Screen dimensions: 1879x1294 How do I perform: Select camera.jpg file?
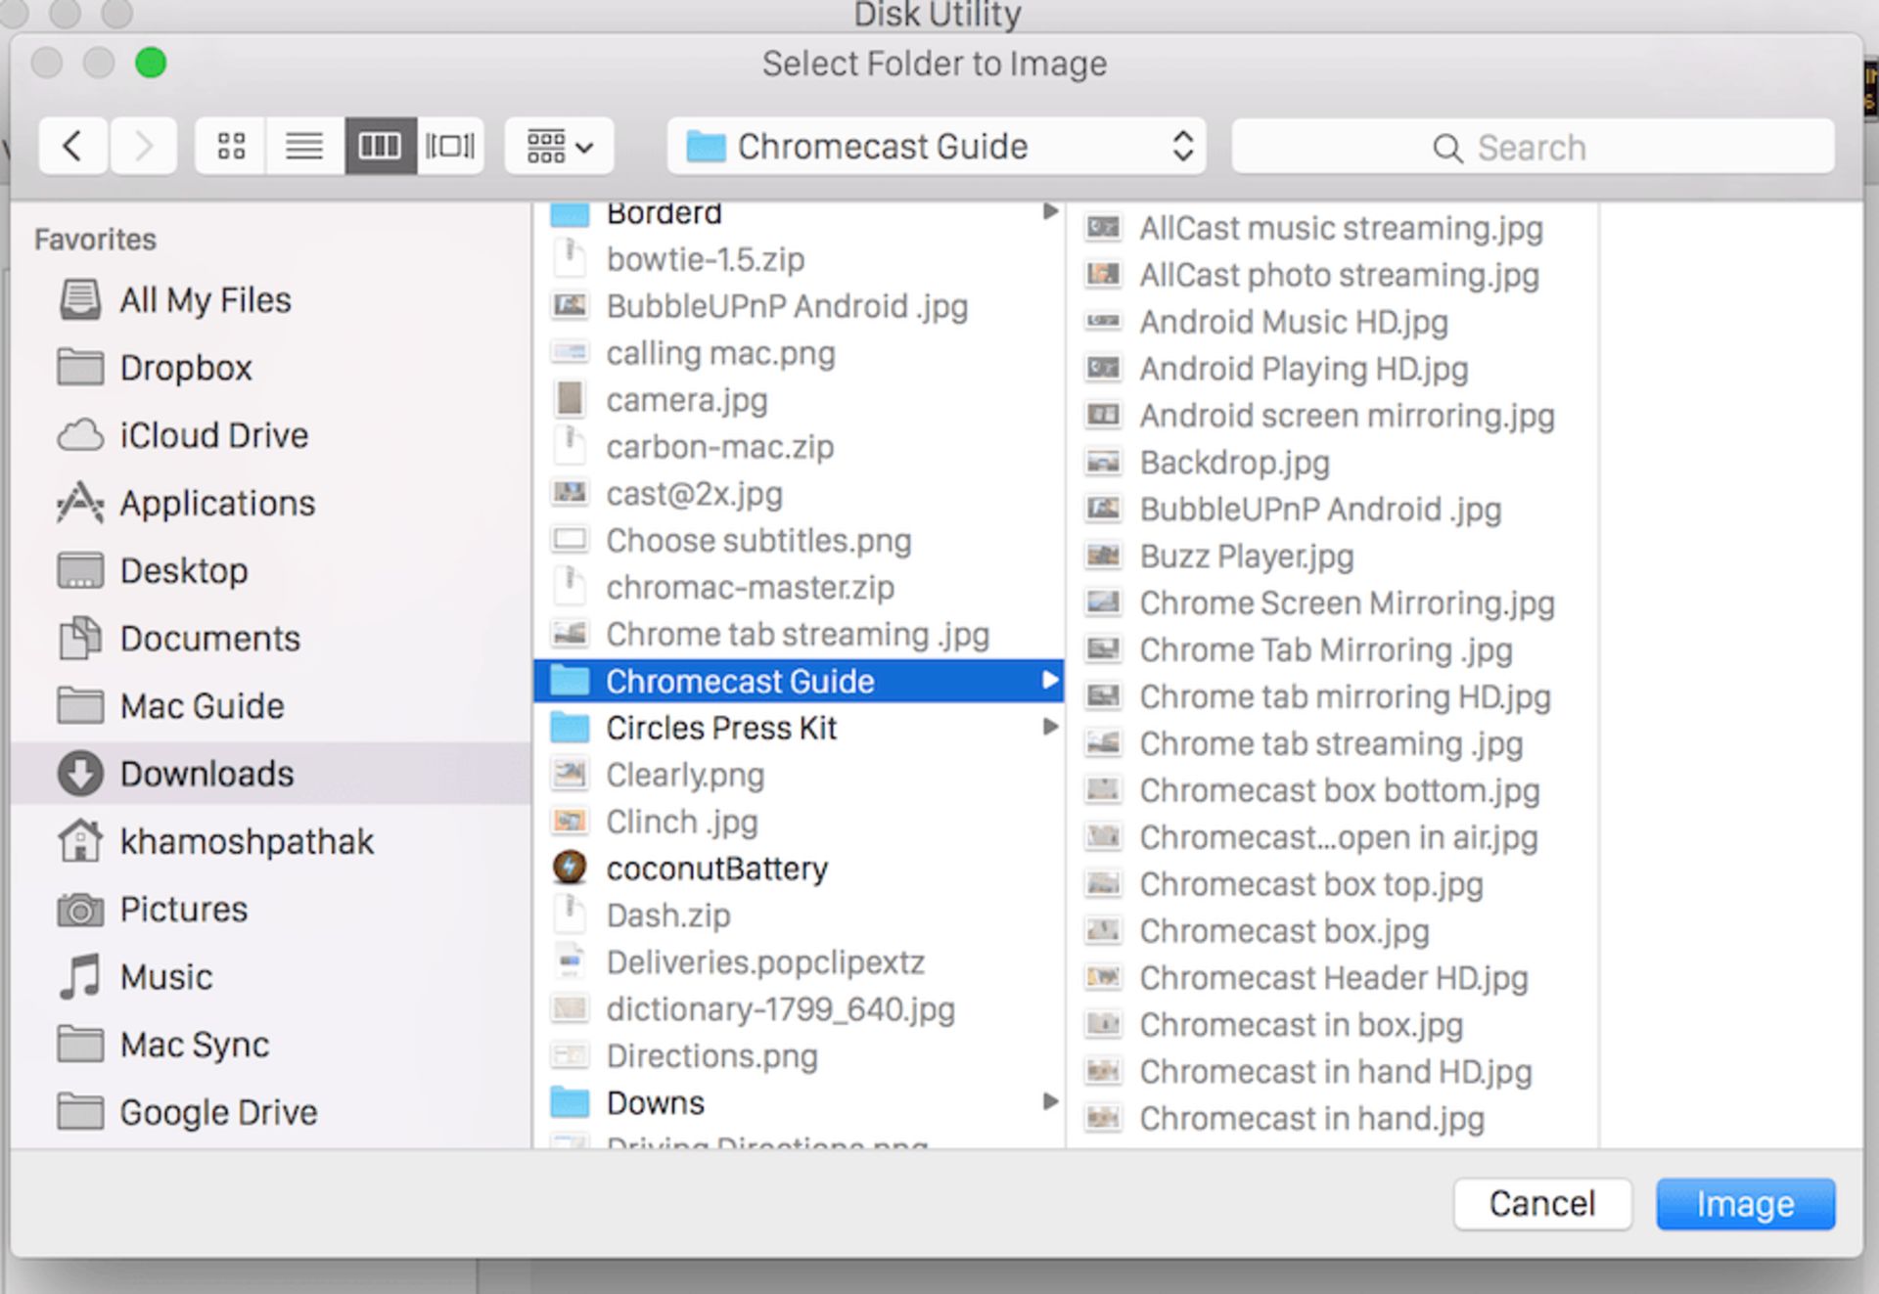[799, 400]
